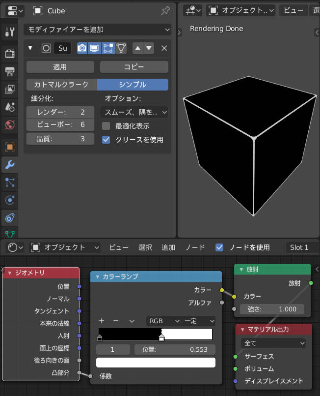Screen dimensions: 320x396
Task: Open the node editor ビュー menu
Action: click(x=119, y=247)
